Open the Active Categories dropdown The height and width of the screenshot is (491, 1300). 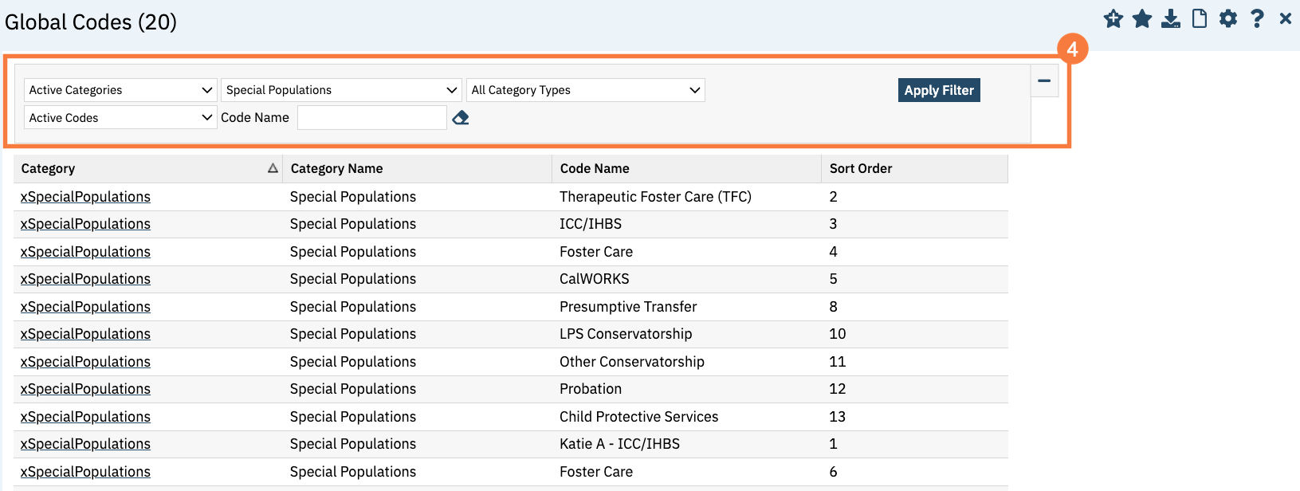click(x=120, y=90)
